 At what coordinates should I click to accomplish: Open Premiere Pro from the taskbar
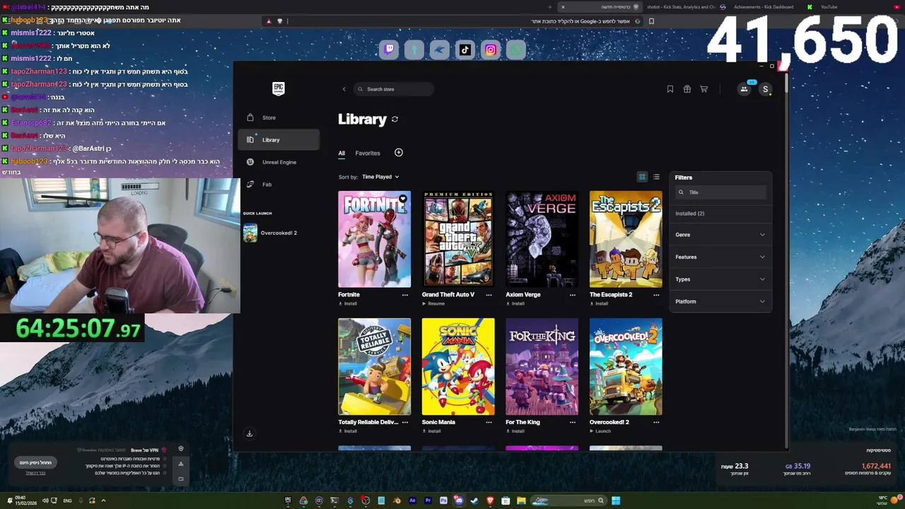[x=428, y=501]
